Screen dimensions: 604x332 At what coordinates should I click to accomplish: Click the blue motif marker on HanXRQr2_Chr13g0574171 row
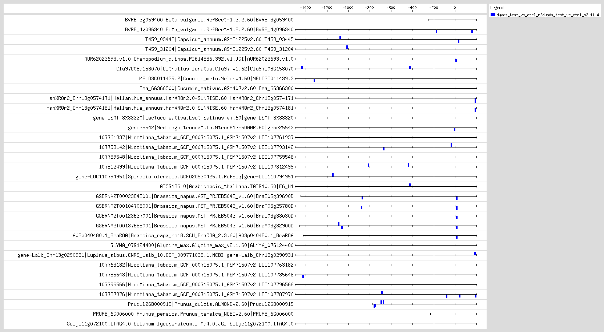(475, 100)
